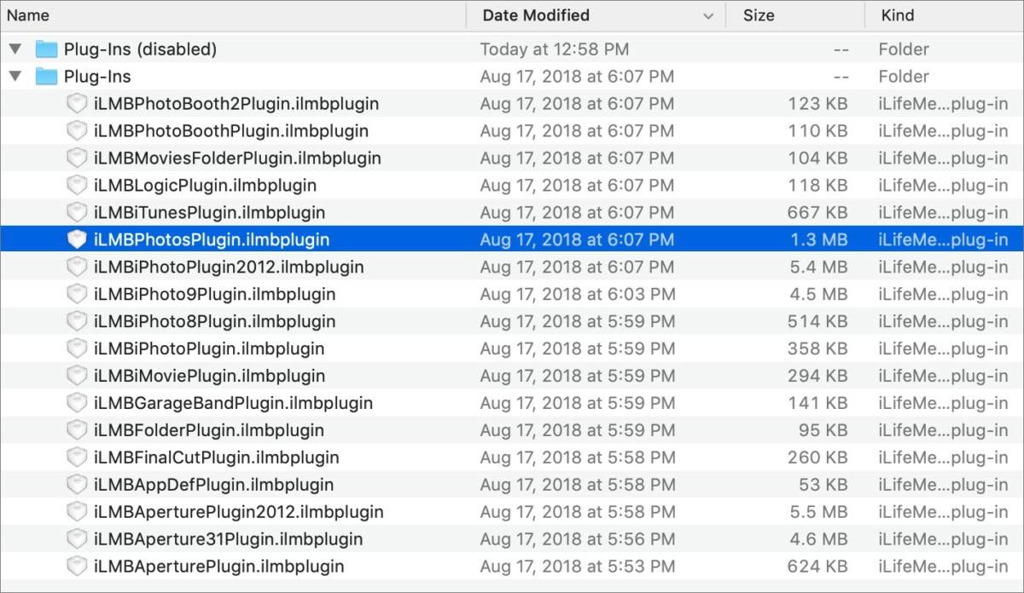Viewport: 1024px width, 593px height.
Task: Collapse the Plug-Ins (disabled) folder triangle
Action: (x=15, y=49)
